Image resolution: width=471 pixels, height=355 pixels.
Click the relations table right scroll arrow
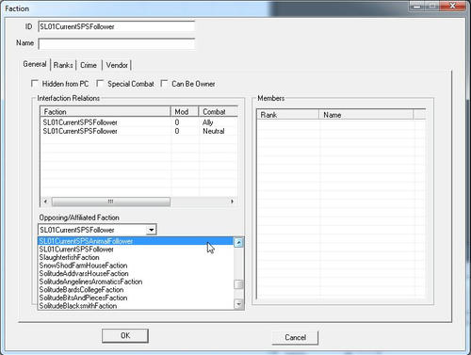[x=232, y=202]
